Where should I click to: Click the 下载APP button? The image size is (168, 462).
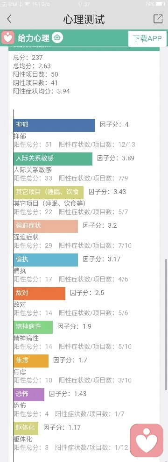pos(147,39)
